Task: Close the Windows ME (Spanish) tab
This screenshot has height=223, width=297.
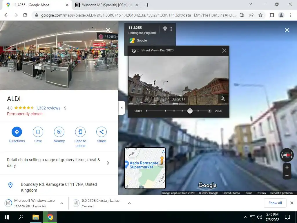Action: click(137, 5)
